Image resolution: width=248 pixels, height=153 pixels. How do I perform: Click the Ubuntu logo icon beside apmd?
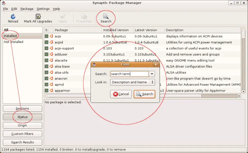51,84
